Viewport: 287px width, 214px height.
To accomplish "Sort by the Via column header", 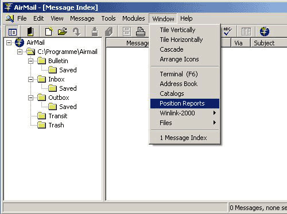I will coord(241,43).
